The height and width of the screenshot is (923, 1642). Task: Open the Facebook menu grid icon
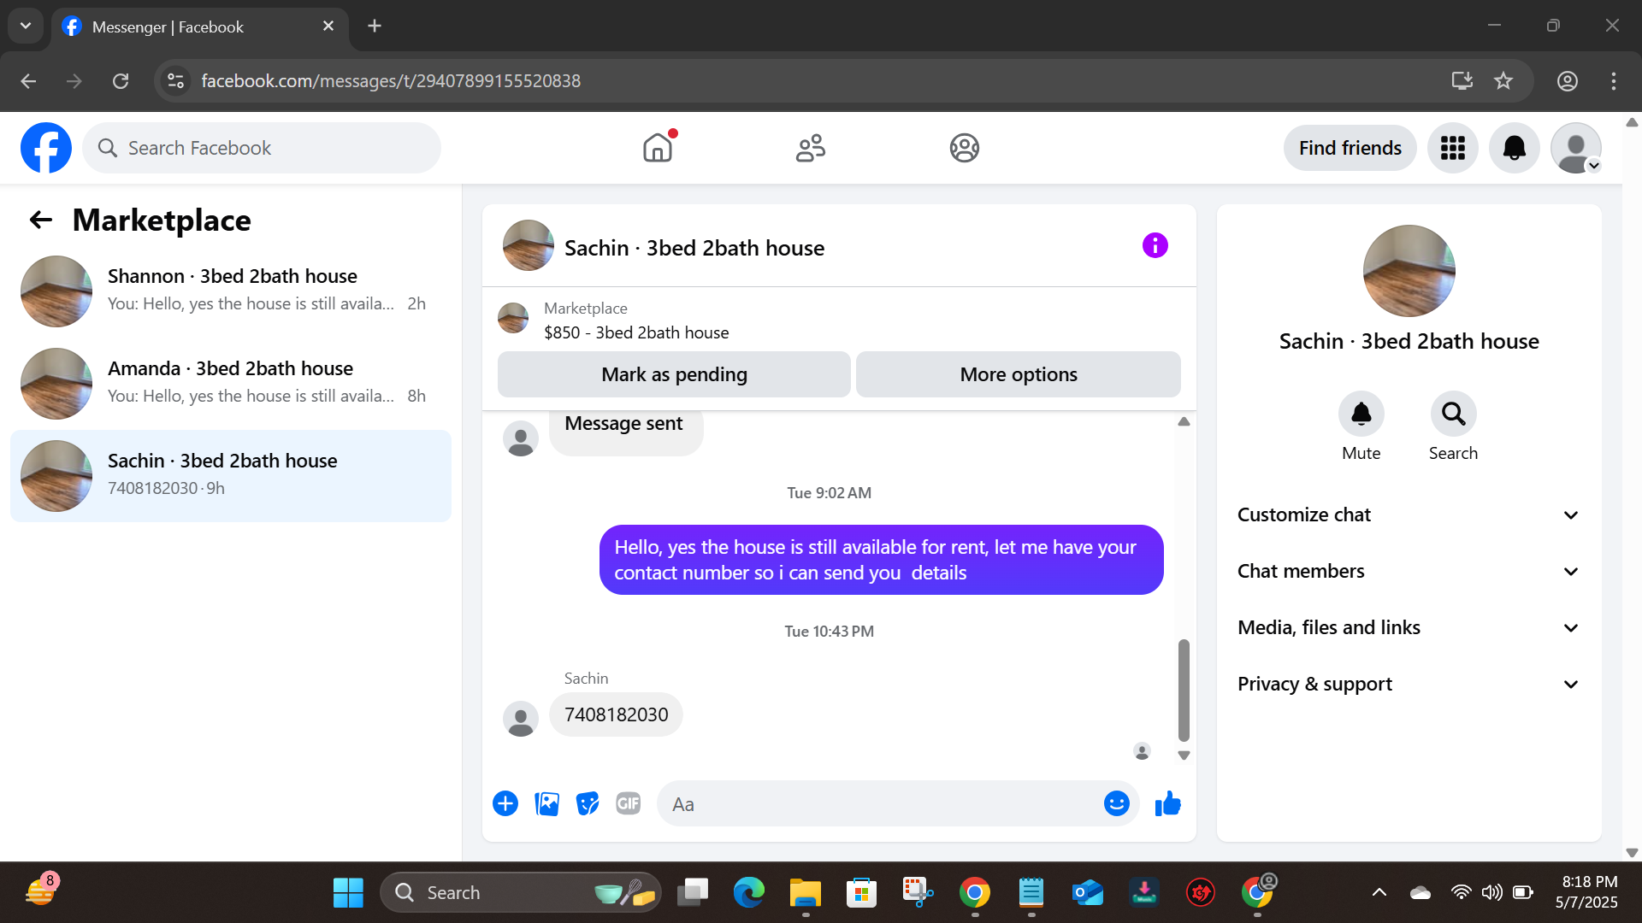coord(1452,148)
